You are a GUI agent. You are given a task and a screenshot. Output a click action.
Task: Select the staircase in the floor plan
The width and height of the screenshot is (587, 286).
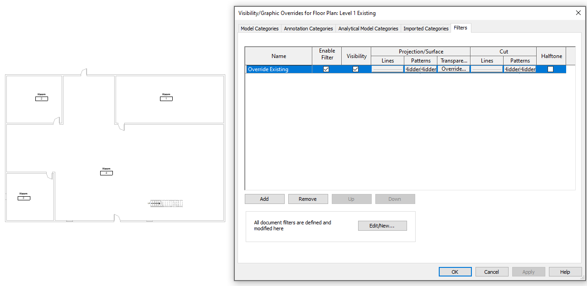166,204
